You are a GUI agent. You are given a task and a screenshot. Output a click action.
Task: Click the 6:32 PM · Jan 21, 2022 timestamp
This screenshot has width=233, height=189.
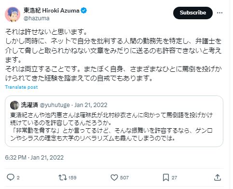[34, 158]
